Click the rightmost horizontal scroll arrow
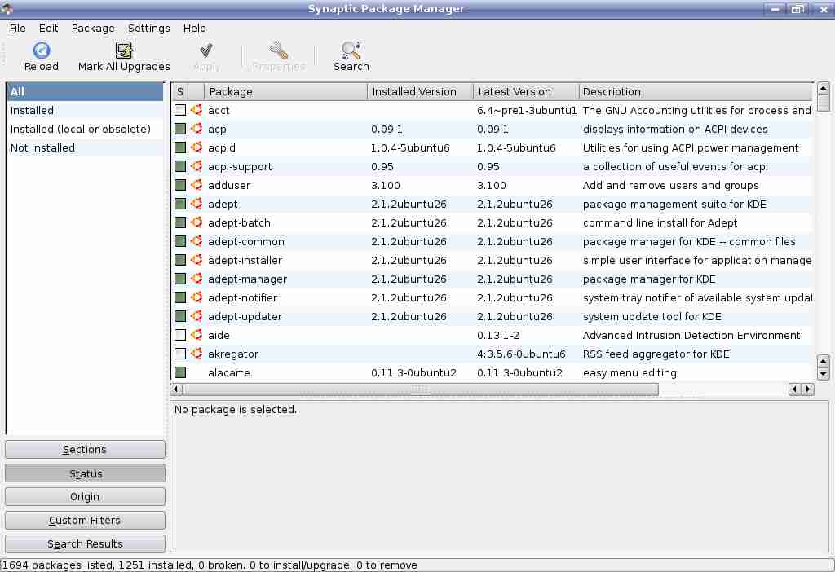Image resolution: width=835 pixels, height=572 pixels. click(x=808, y=389)
